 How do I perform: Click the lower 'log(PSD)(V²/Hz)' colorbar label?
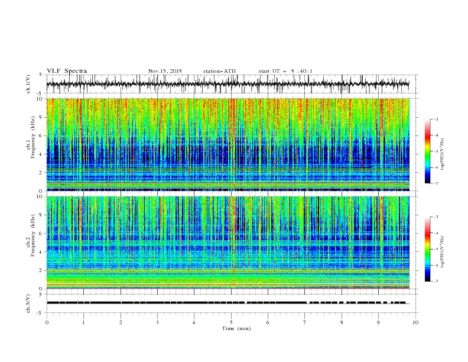(442, 251)
